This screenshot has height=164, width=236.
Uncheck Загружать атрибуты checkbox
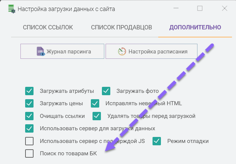[x=29, y=91]
